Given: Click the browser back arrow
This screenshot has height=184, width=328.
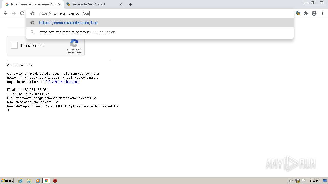Looking at the screenshot, I should point(6,13).
